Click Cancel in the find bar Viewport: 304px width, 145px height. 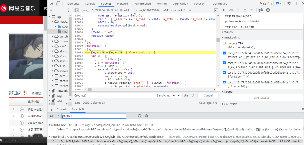[208, 96]
